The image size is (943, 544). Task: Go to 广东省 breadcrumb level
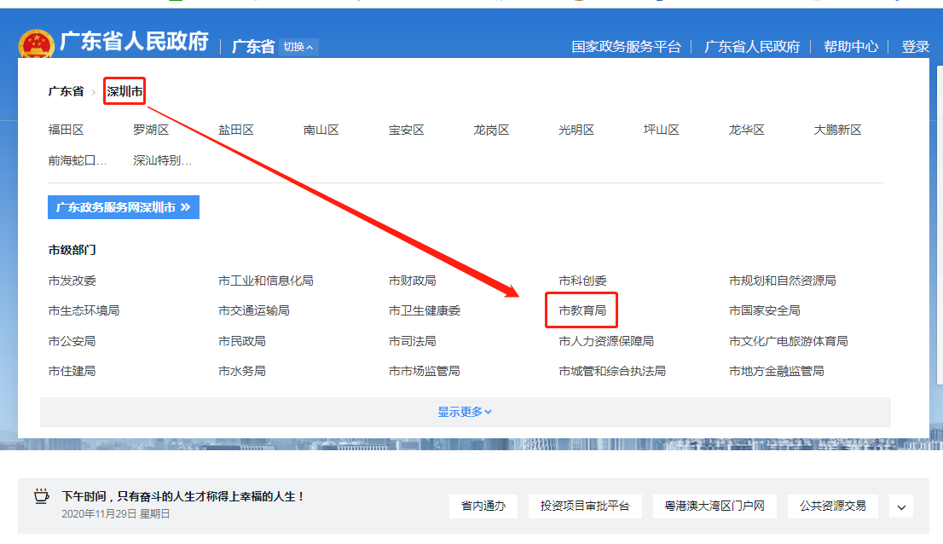pos(66,91)
